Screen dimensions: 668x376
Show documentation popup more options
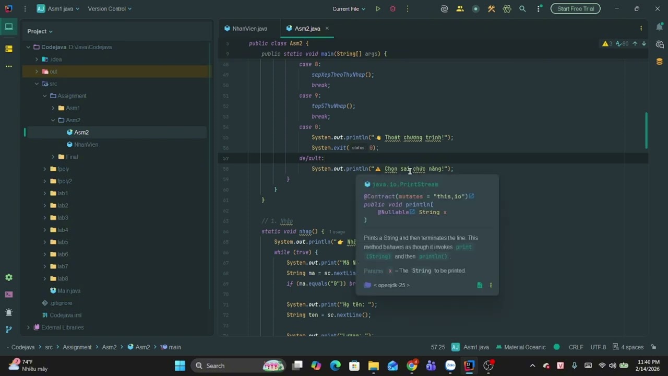click(x=491, y=285)
